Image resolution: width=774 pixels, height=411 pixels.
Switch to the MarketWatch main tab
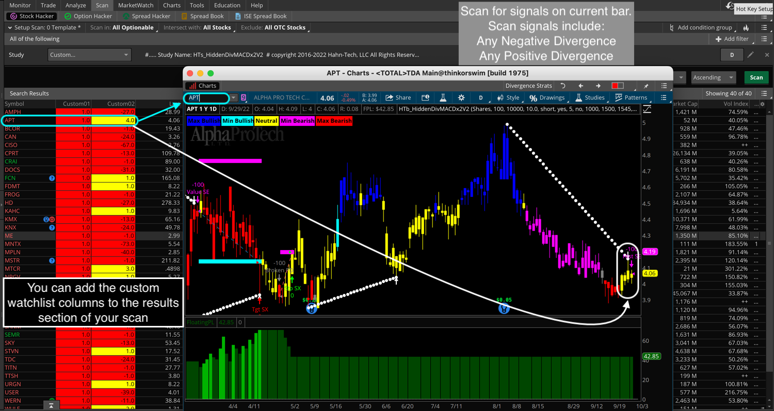pyautogui.click(x=136, y=5)
